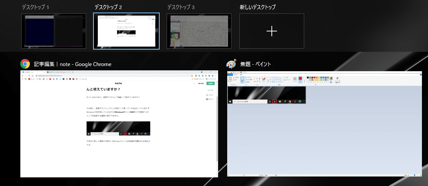
Task: Select the デスクトップ 2 thumbnail
Action: pos(126,31)
